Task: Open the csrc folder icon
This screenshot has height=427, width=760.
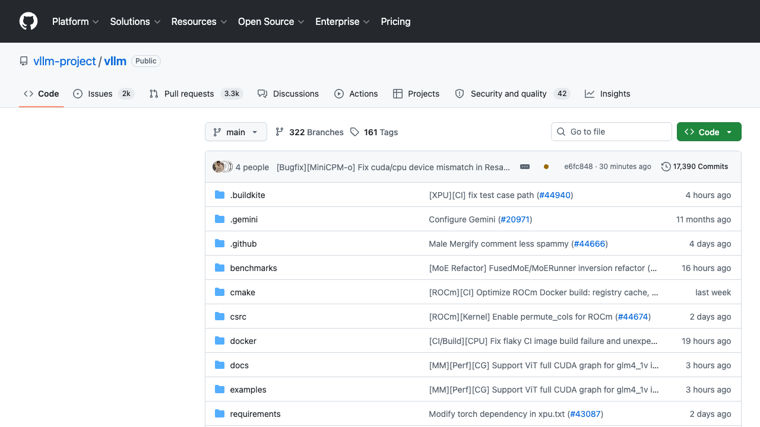Action: coord(220,317)
